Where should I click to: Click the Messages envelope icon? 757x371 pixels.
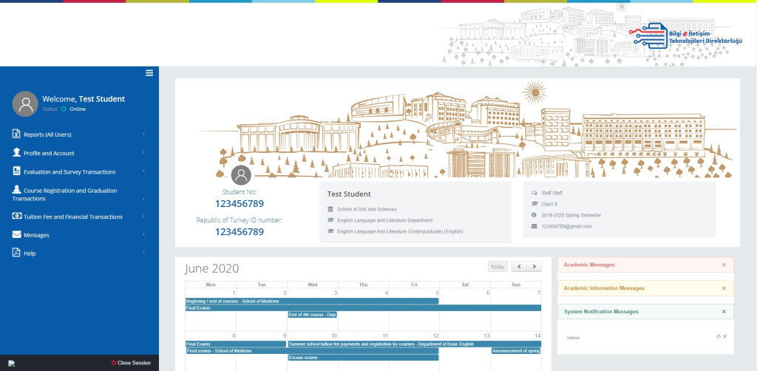pyautogui.click(x=16, y=235)
